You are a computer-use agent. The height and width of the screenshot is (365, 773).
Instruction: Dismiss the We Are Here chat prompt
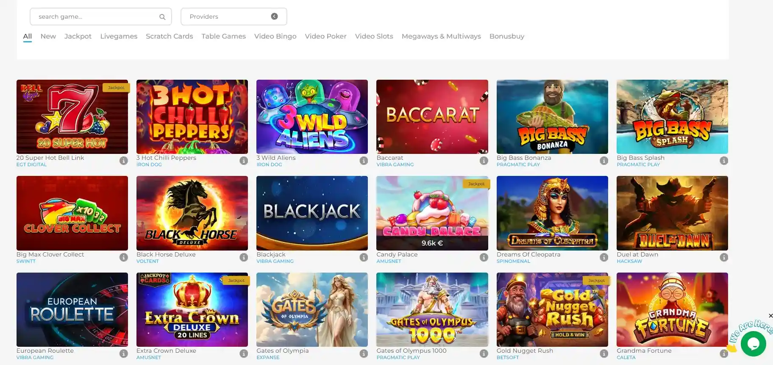(770, 316)
